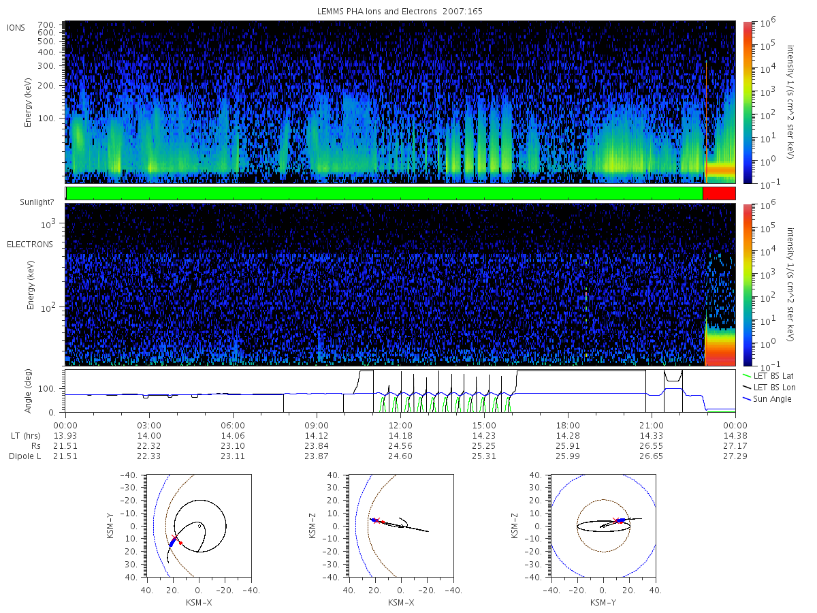Click the Angle (deg) axis label
Screen dimensions: 817x613
[x=31, y=391]
